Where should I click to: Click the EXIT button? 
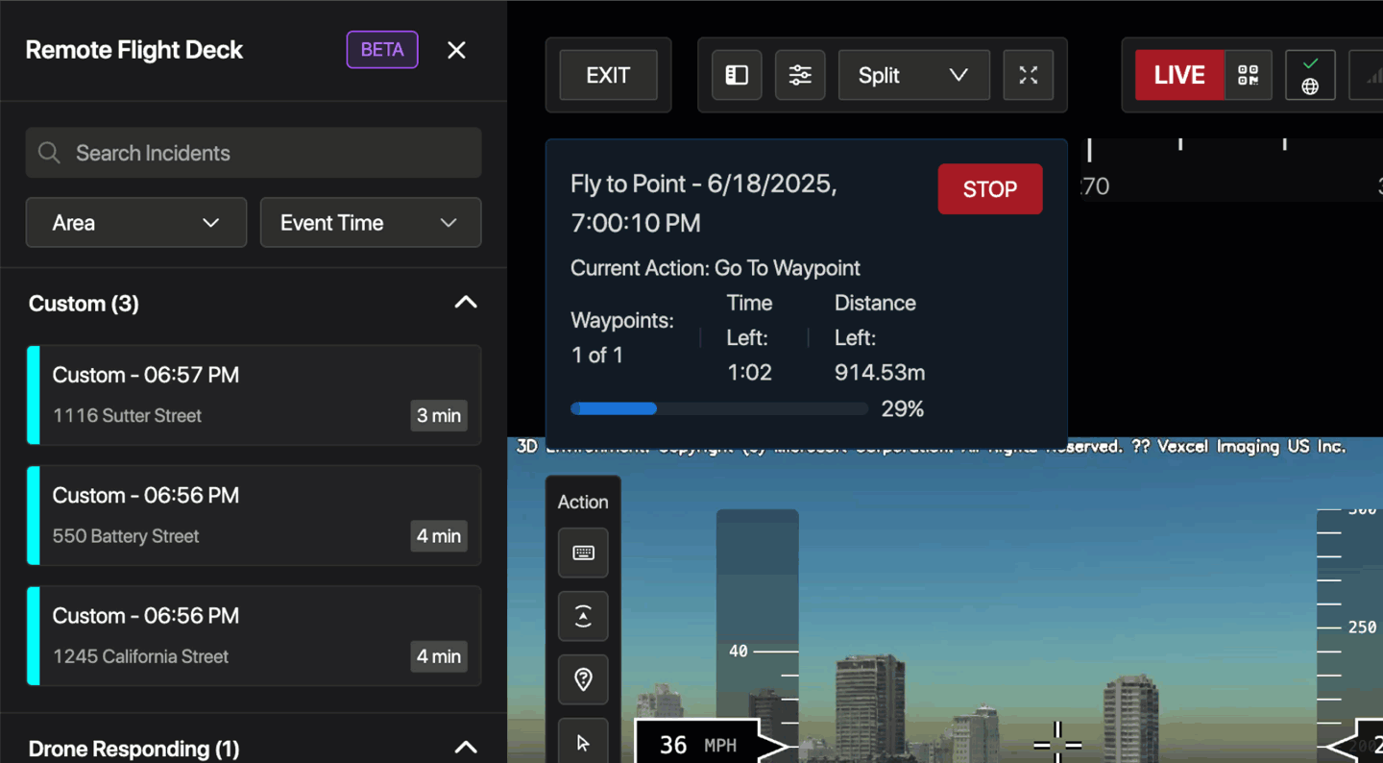608,75
